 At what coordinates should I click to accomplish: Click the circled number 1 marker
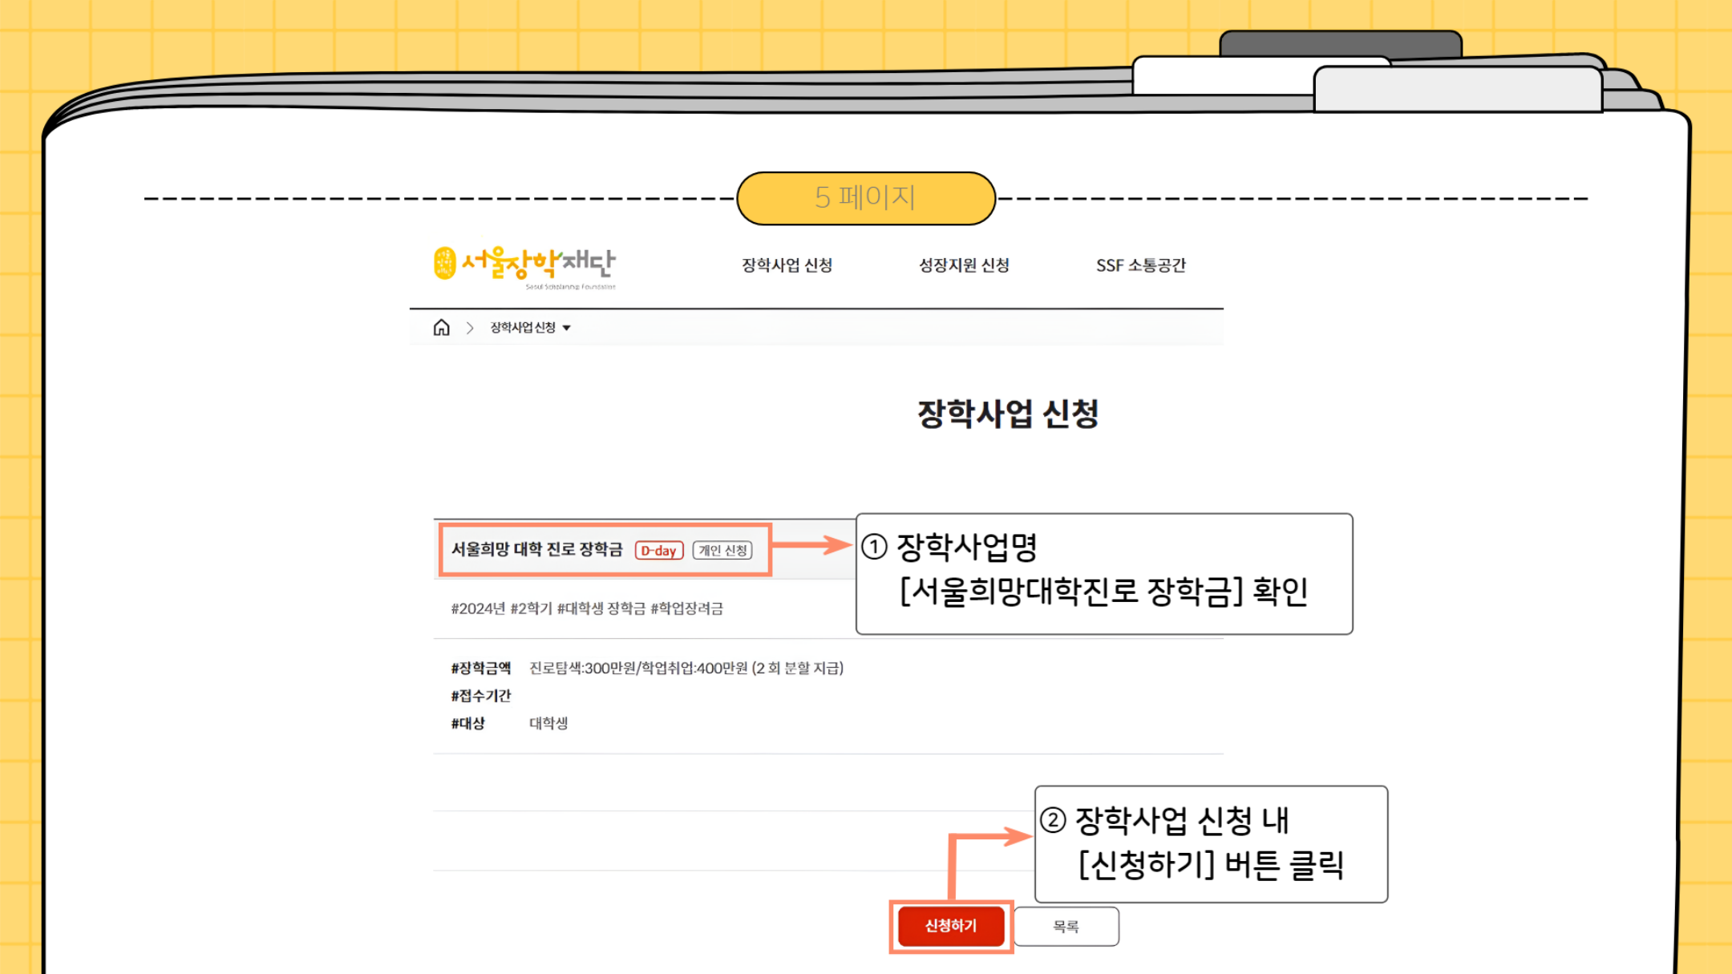(x=874, y=547)
